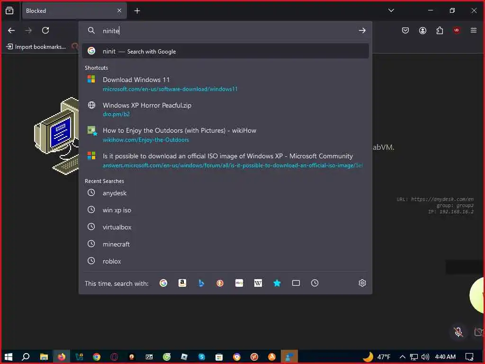Open Save to Pocket icon
485x364 pixels.
click(x=405, y=30)
